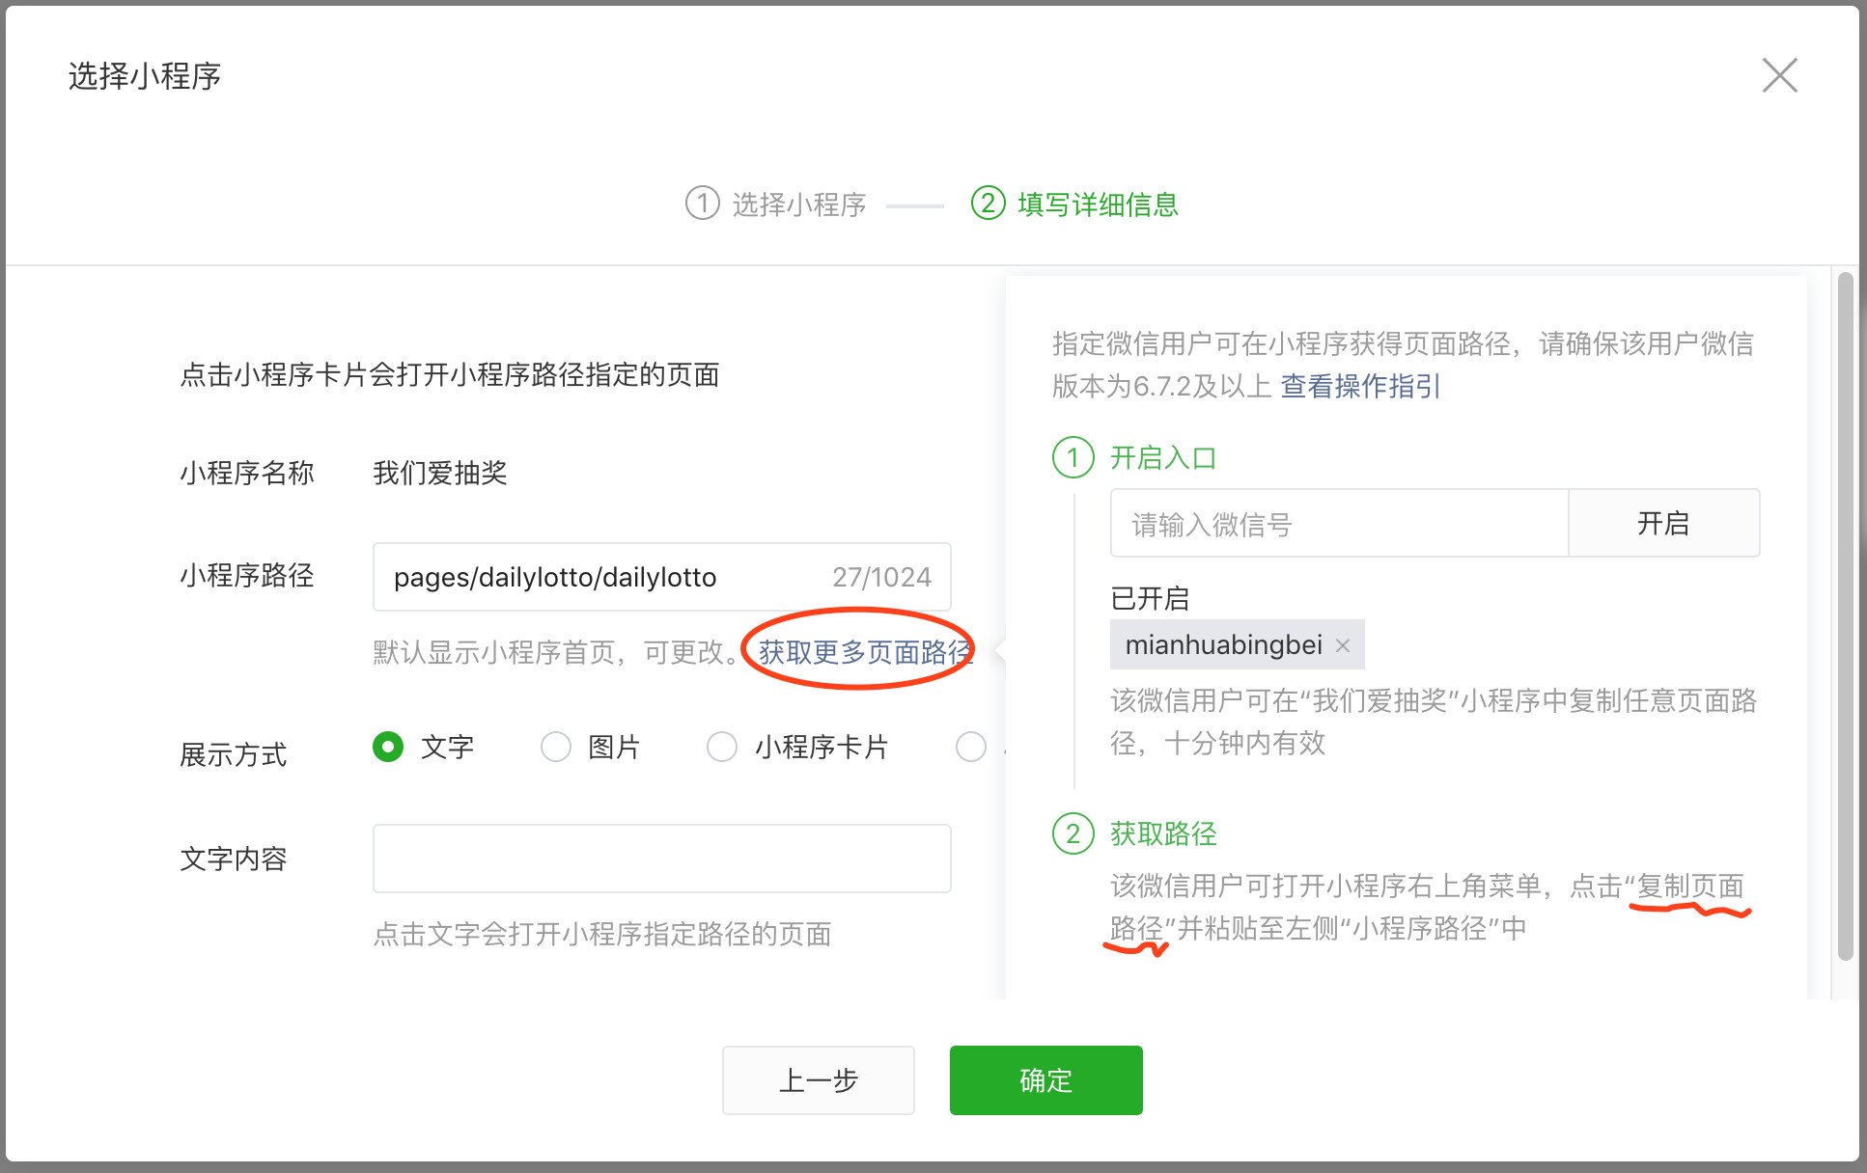Click step 1 circle 选择小程序
Viewport: 1867px width, 1173px height.
(x=702, y=204)
